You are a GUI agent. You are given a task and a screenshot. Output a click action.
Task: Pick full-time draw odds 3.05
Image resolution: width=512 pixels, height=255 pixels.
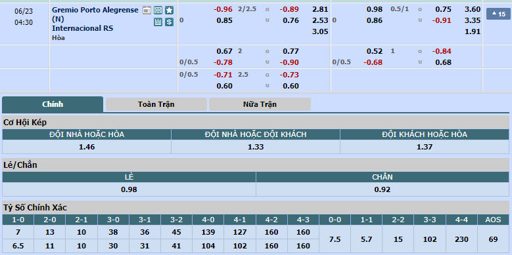[320, 31]
